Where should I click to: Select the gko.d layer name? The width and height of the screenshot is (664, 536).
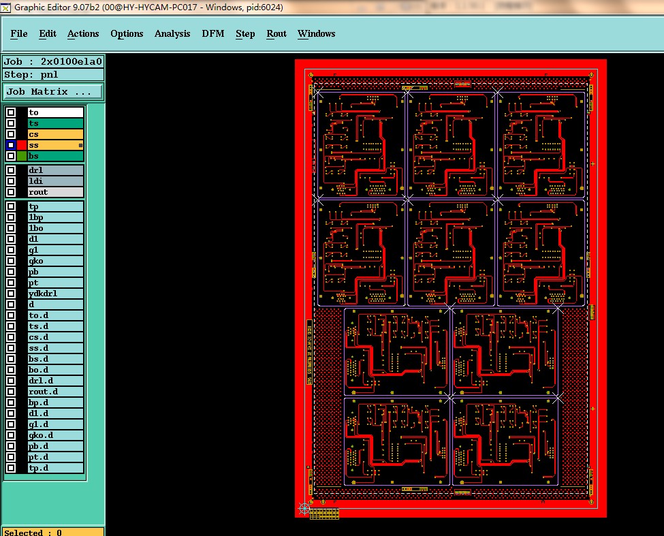[x=55, y=435]
